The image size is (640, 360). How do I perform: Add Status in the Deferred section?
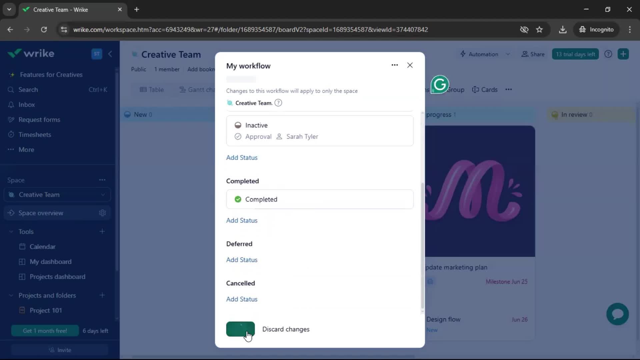click(242, 260)
